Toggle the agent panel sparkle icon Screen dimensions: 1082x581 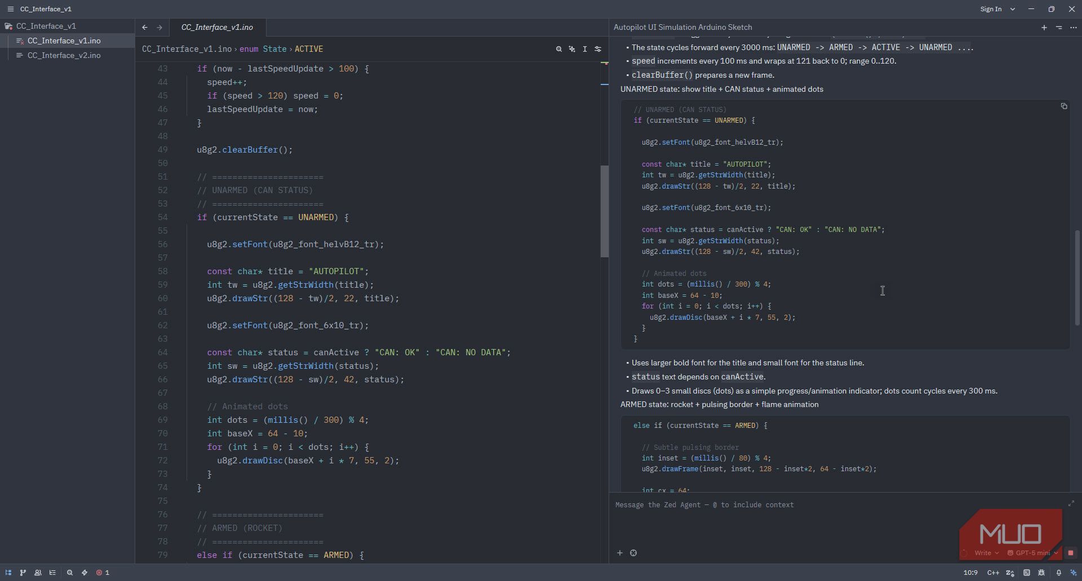click(1074, 573)
